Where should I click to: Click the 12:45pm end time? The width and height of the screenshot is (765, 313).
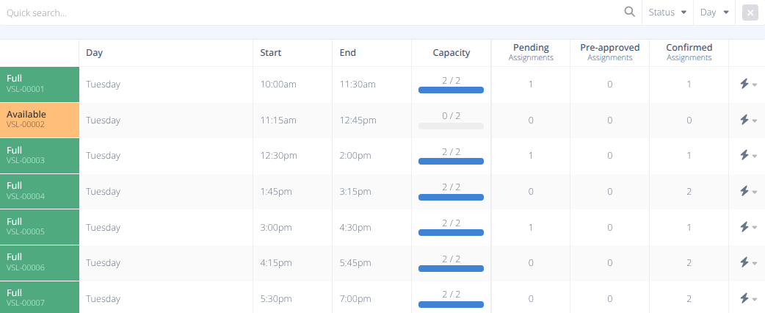(x=358, y=120)
